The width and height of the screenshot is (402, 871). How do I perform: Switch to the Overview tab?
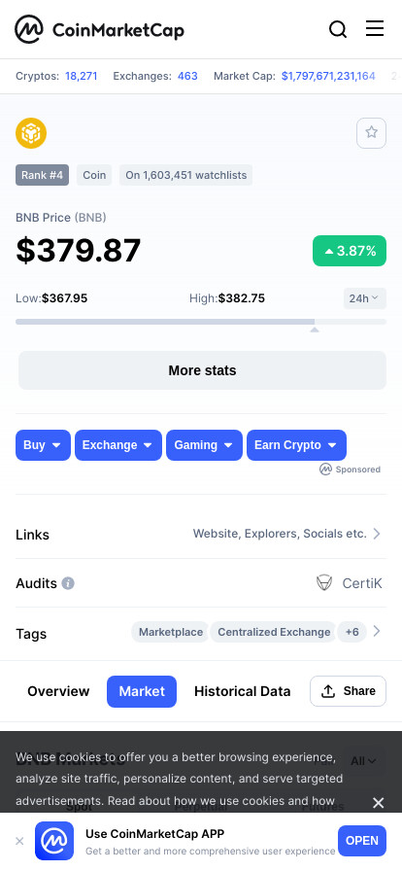pyautogui.click(x=58, y=691)
